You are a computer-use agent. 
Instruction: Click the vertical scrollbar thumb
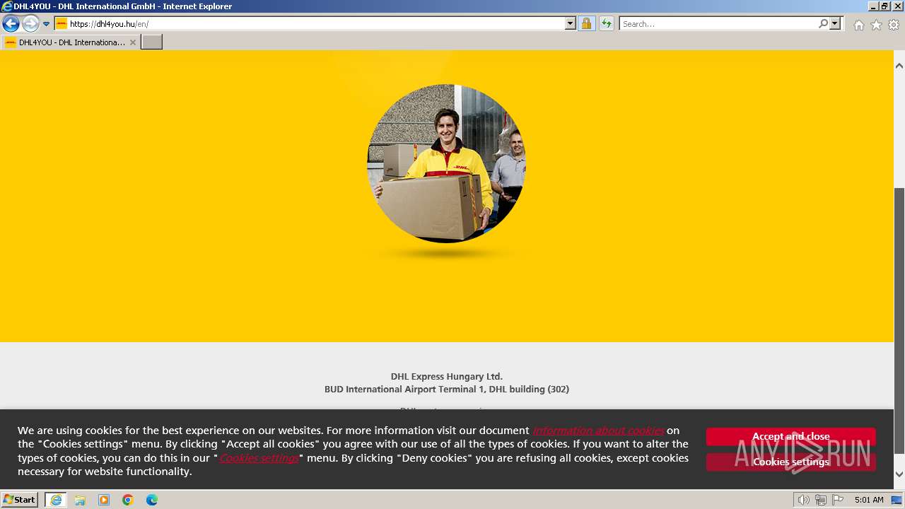point(899,322)
